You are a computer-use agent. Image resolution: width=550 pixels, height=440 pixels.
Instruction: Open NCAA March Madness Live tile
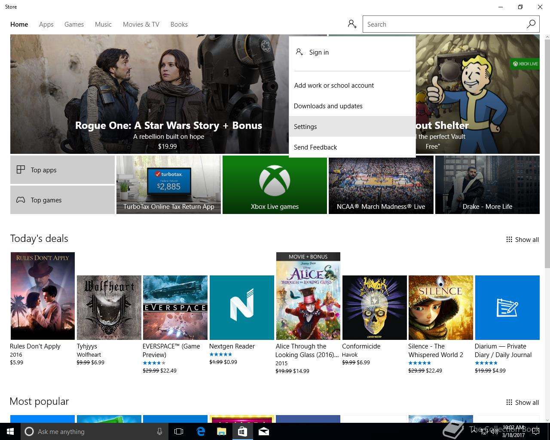point(381,185)
